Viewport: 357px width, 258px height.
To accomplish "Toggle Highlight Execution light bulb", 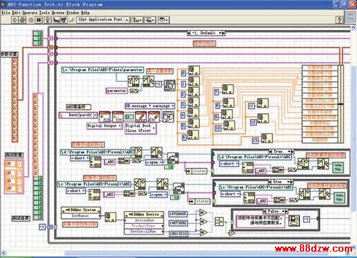I will click(48, 20).
